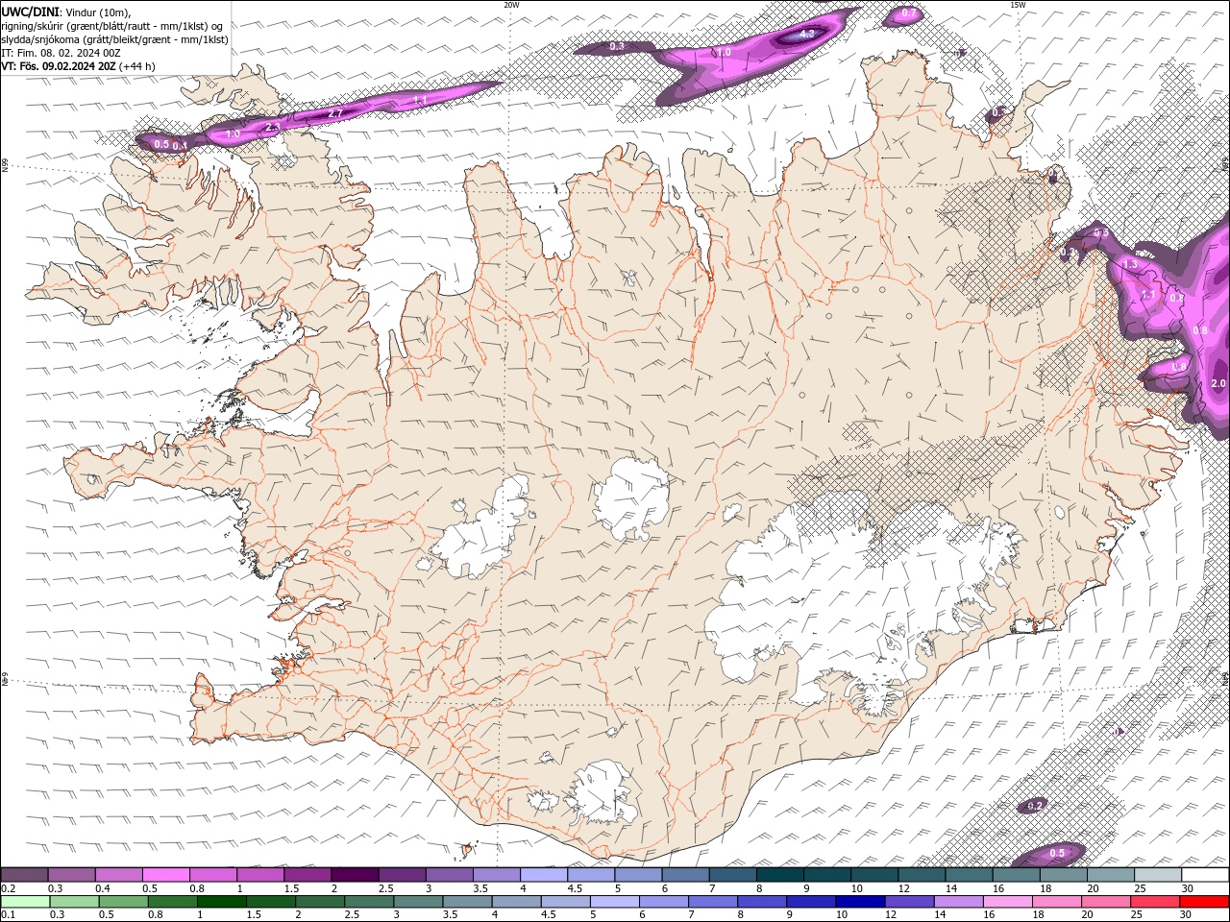Select the upper-row dark teal swatch starting at 8

tap(778, 875)
